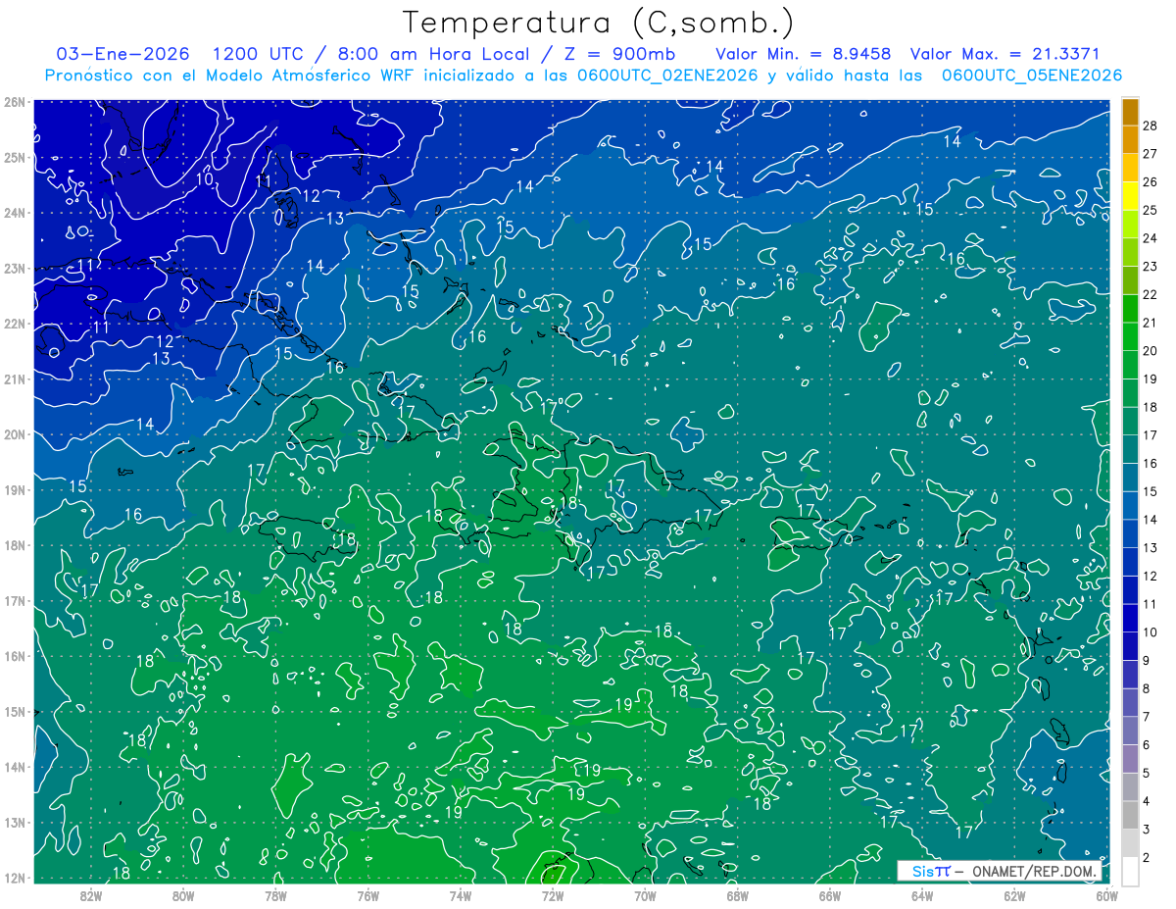The width and height of the screenshot is (1176, 909).
Task: Click the "24N" latitude axis label
Action: click(15, 213)
